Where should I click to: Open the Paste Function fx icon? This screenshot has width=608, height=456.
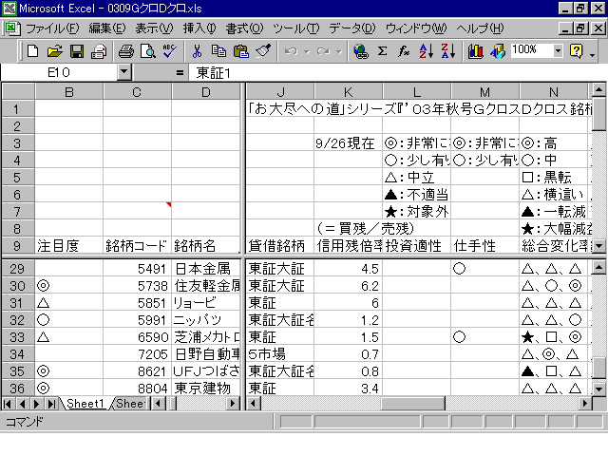click(404, 51)
